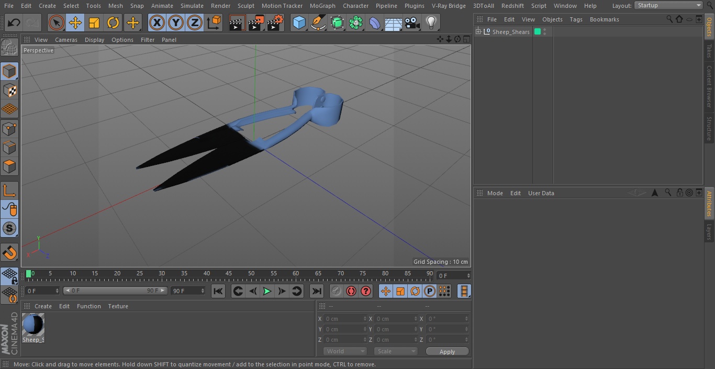Click Render View clapperboard icon
This screenshot has width=715, height=369.
[237, 23]
